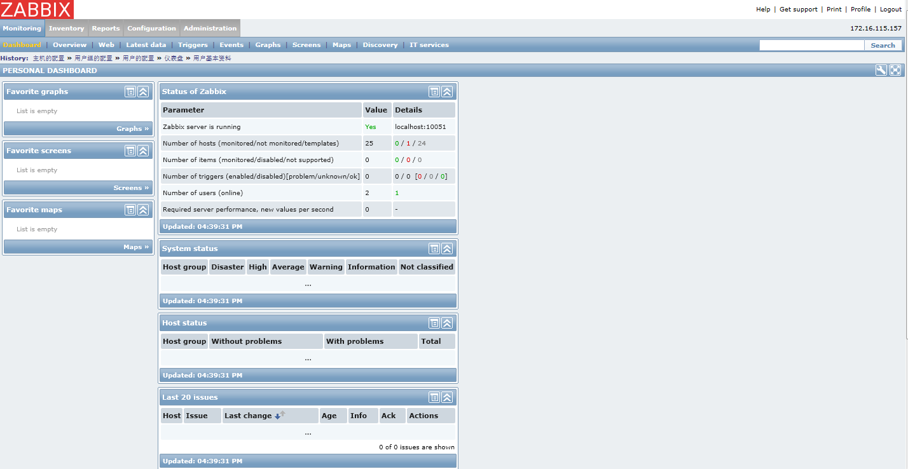
Task: Open Favorite screens widget menu icon
Action: [x=130, y=151]
